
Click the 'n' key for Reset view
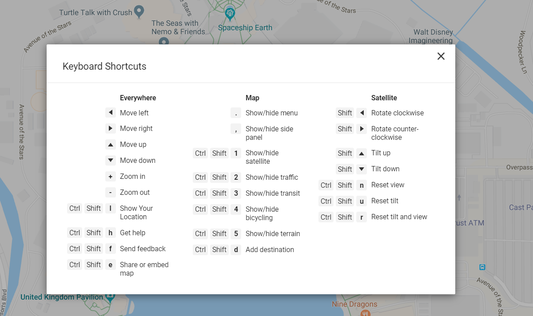pyautogui.click(x=362, y=185)
